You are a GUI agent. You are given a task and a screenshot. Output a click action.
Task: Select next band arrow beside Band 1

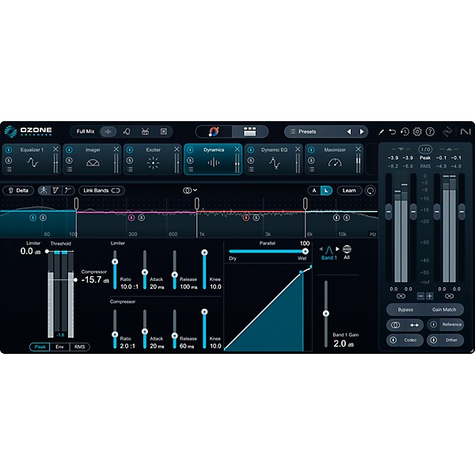[x=337, y=249]
